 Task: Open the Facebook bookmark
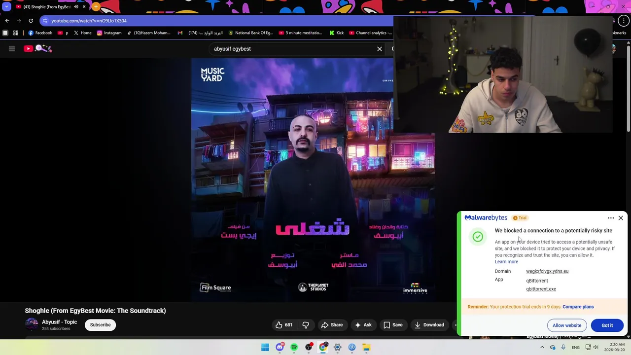tap(40, 33)
